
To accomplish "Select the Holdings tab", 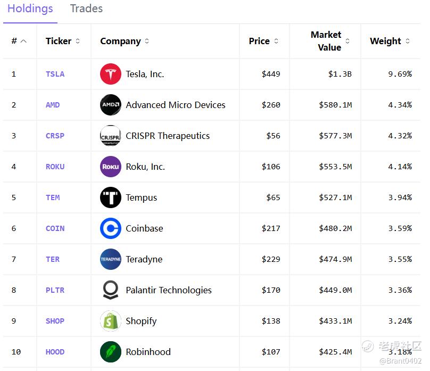I will coord(30,9).
